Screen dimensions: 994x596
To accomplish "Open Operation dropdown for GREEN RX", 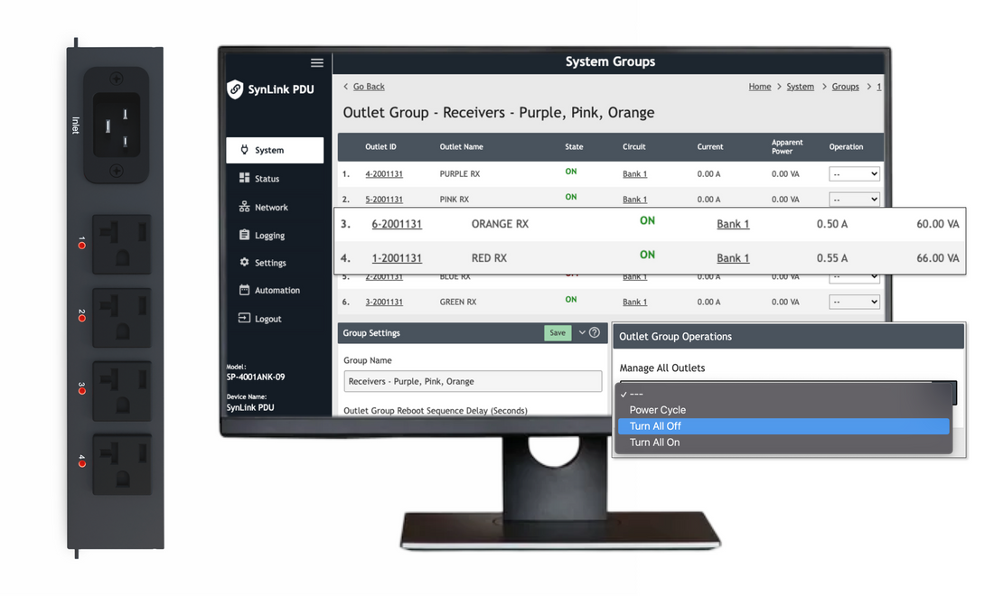I will click(x=854, y=302).
